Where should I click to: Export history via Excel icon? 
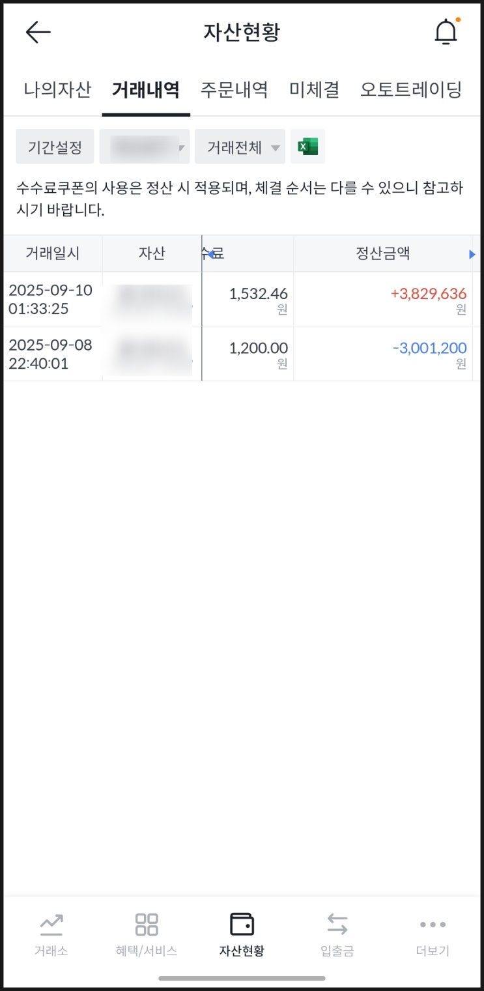point(307,147)
